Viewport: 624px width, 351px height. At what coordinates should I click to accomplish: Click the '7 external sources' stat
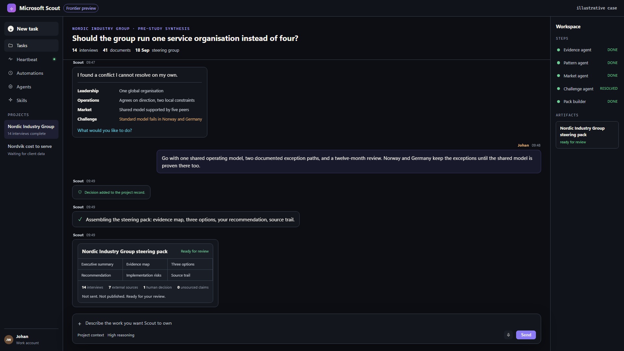tap(123, 287)
